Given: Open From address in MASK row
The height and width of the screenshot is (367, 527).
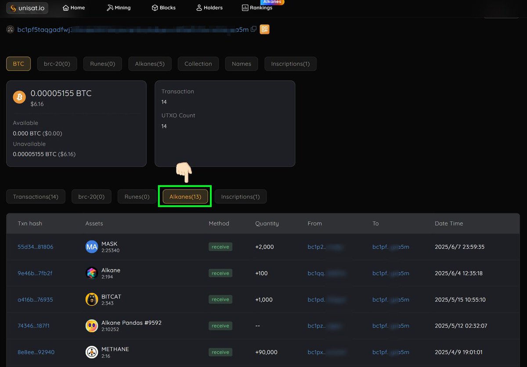Looking at the screenshot, I should tap(325, 247).
